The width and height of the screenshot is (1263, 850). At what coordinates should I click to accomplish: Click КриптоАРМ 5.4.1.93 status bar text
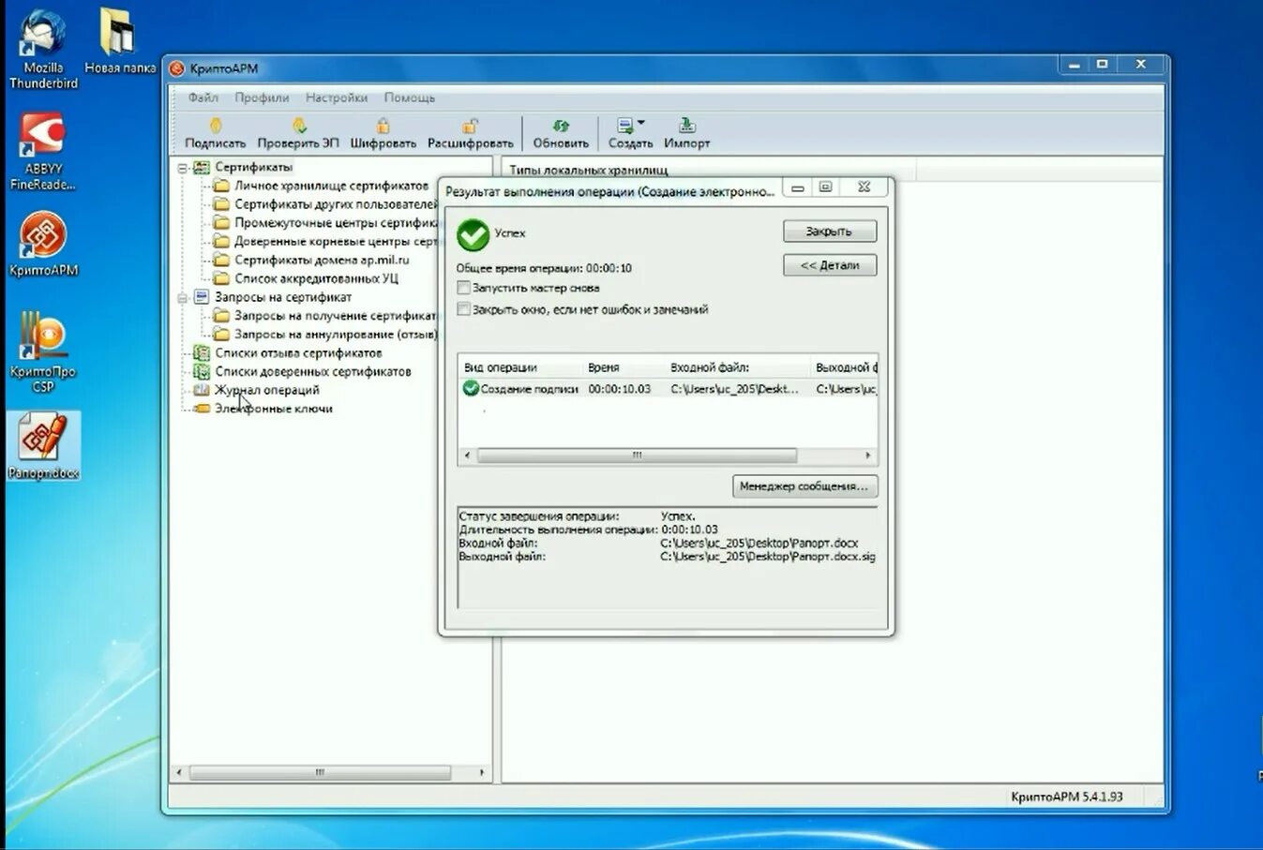[x=1066, y=797]
